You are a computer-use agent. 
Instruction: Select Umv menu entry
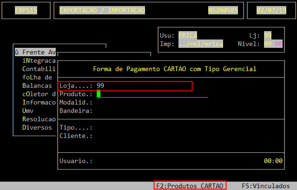coord(27,111)
